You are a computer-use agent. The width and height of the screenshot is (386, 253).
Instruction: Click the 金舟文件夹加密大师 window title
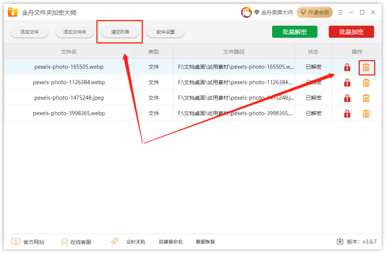(49, 12)
